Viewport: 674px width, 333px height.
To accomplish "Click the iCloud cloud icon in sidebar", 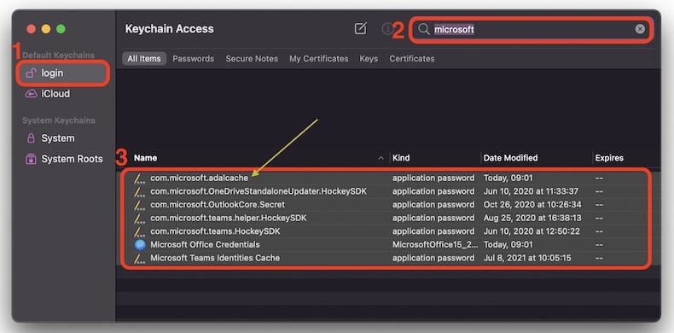I will [x=31, y=94].
